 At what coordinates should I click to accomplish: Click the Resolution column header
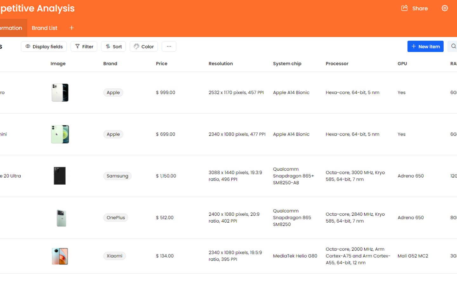point(221,64)
